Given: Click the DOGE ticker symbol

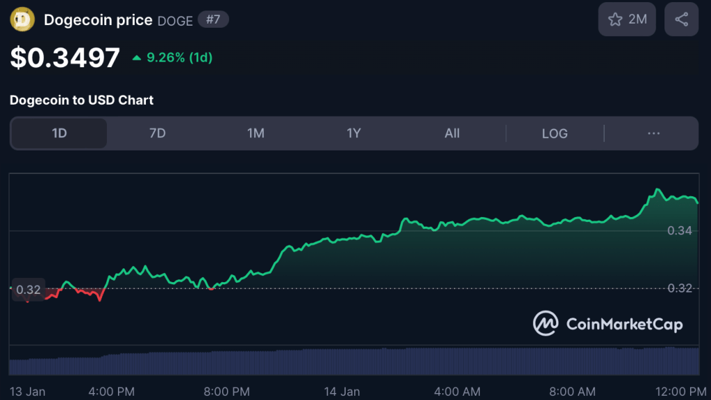Looking at the screenshot, I should pos(175,21).
